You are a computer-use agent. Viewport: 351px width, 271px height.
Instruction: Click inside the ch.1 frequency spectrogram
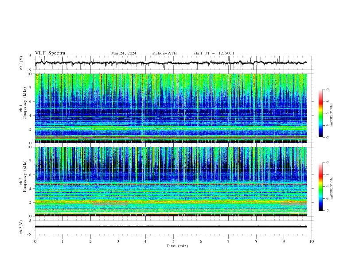click(x=171, y=108)
